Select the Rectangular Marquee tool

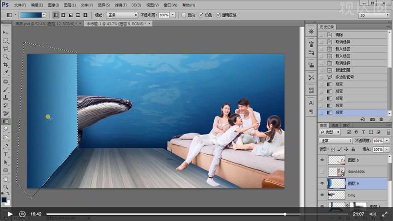click(x=5, y=41)
